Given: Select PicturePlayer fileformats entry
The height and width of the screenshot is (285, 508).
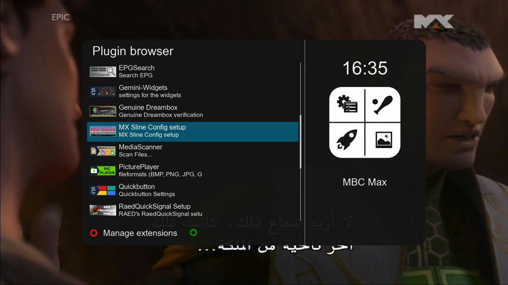Looking at the screenshot, I should 193,171.
